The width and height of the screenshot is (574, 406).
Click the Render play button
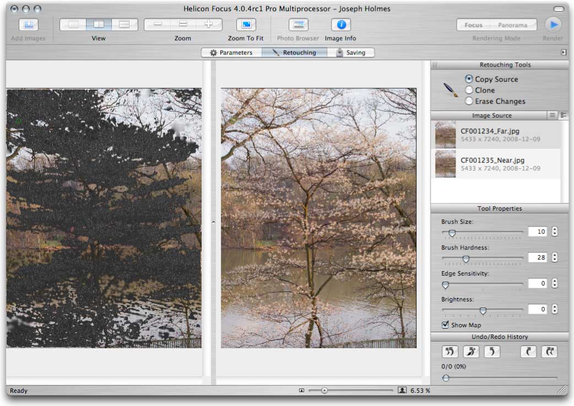553,25
